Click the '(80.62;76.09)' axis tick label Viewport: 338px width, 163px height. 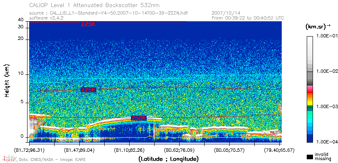179,150
